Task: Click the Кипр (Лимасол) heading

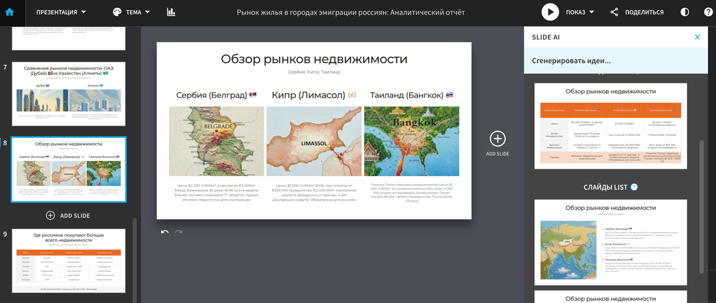Action: (314, 95)
